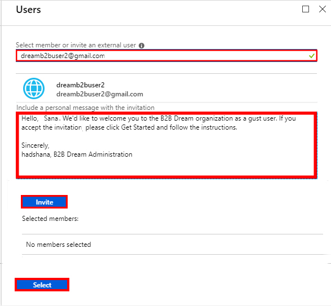This screenshot has width=331, height=306.
Task: Click inside the personal message text box
Action: [166, 145]
